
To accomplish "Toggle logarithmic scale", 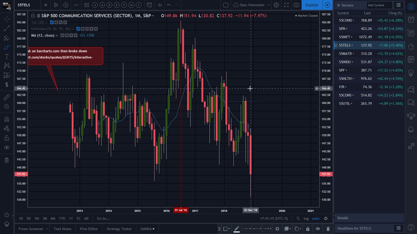I will [306, 218].
